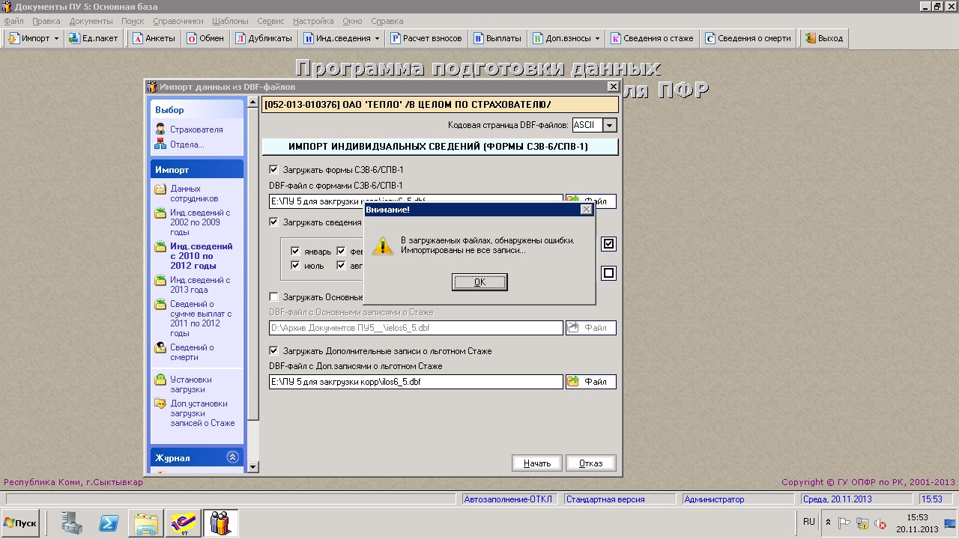Click the Обмен toolbar icon

pyautogui.click(x=205, y=38)
